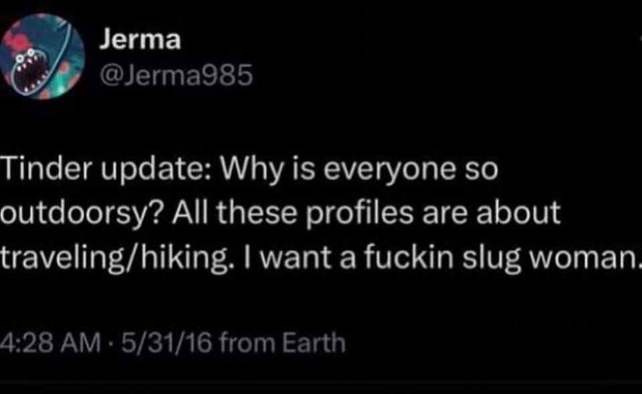Image resolution: width=642 pixels, height=394 pixels.
Task: Open the @Jerma985 handle link
Action: coord(175,78)
